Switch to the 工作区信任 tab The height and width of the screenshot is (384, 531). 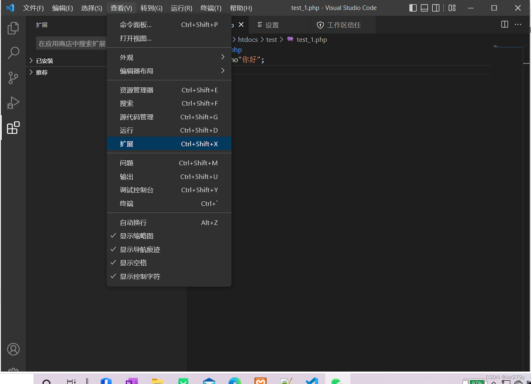coord(343,25)
